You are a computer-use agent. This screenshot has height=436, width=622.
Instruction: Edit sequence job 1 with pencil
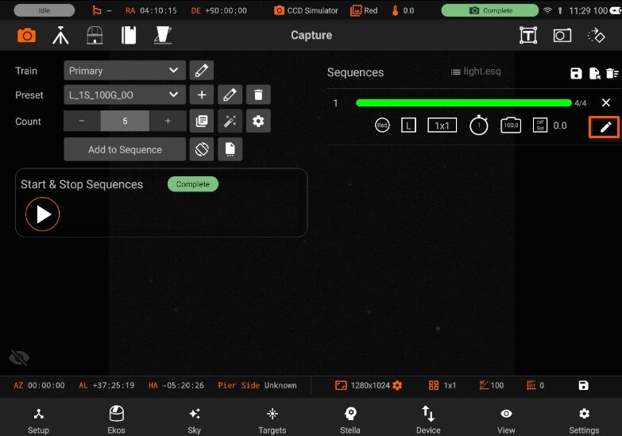(605, 127)
